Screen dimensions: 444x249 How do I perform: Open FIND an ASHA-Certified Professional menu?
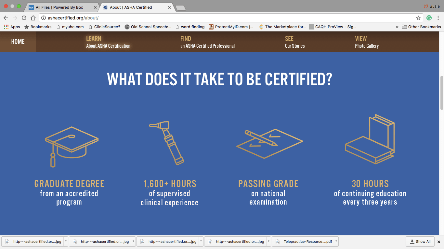[207, 42]
